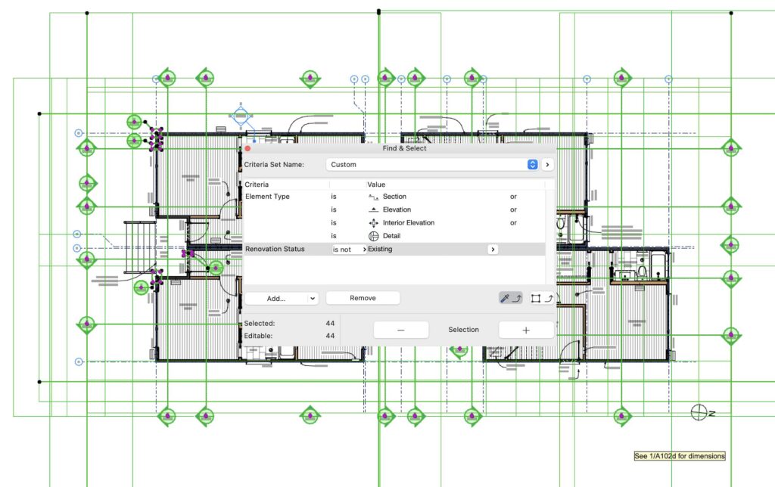This screenshot has height=487, width=775.
Task: Click the Add... button
Action: [276, 299]
